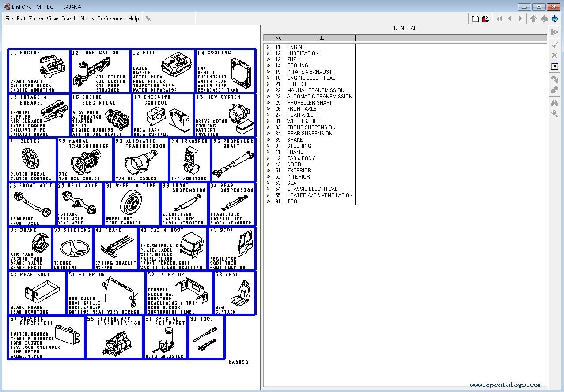
Task: Open the 53 SEAT picture cell
Action: pyautogui.click(x=235, y=293)
